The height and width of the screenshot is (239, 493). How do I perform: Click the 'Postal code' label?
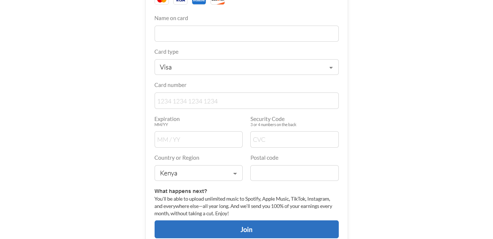[264, 158]
